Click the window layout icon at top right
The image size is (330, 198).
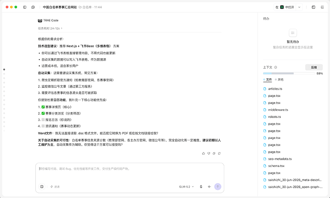click(313, 7)
